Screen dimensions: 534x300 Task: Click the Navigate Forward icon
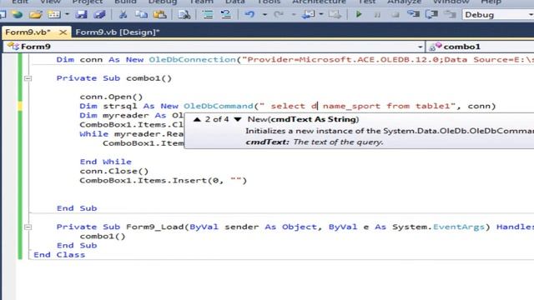335,15
